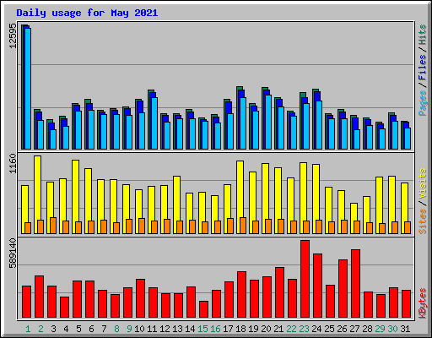
Task: Click day 18 on the x-axis
Action: coord(240,329)
